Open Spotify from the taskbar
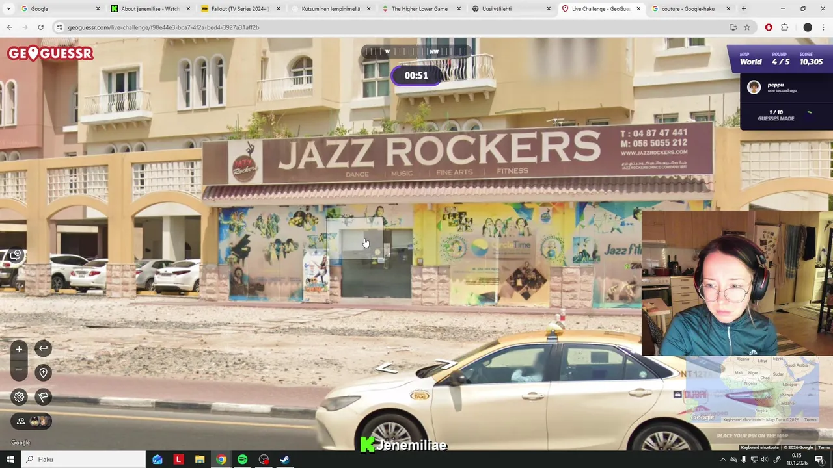Viewport: 833px width, 468px height. click(242, 460)
